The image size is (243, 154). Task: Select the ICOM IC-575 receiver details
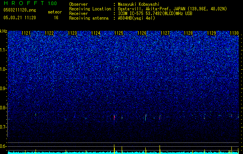pyautogui.click(x=155, y=13)
